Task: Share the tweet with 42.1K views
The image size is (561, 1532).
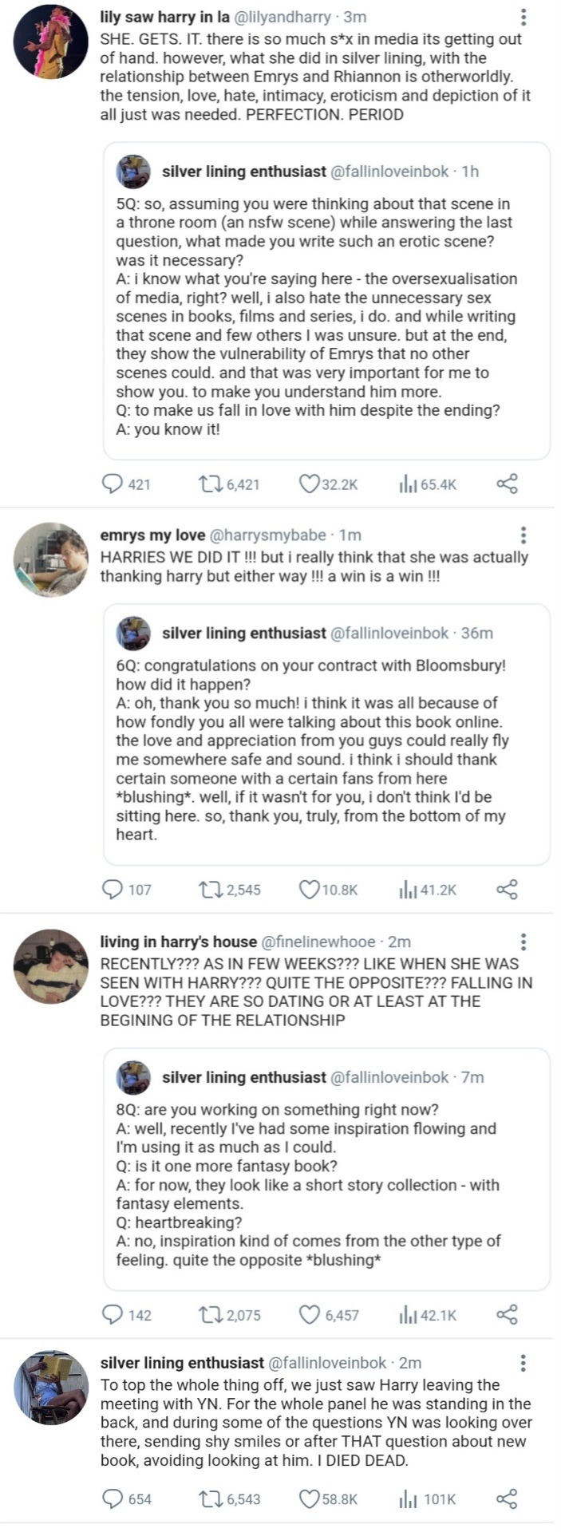Action: coord(508,1315)
